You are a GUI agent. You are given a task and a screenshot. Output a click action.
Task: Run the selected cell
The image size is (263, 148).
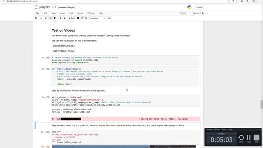click(x=72, y=18)
